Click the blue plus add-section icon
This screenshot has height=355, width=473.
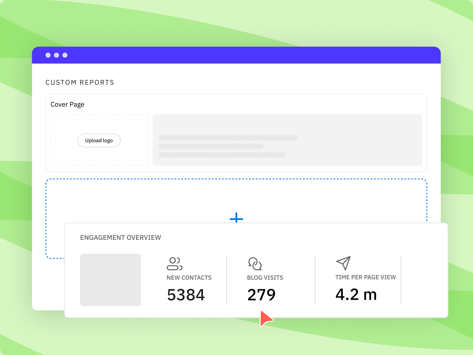236,218
